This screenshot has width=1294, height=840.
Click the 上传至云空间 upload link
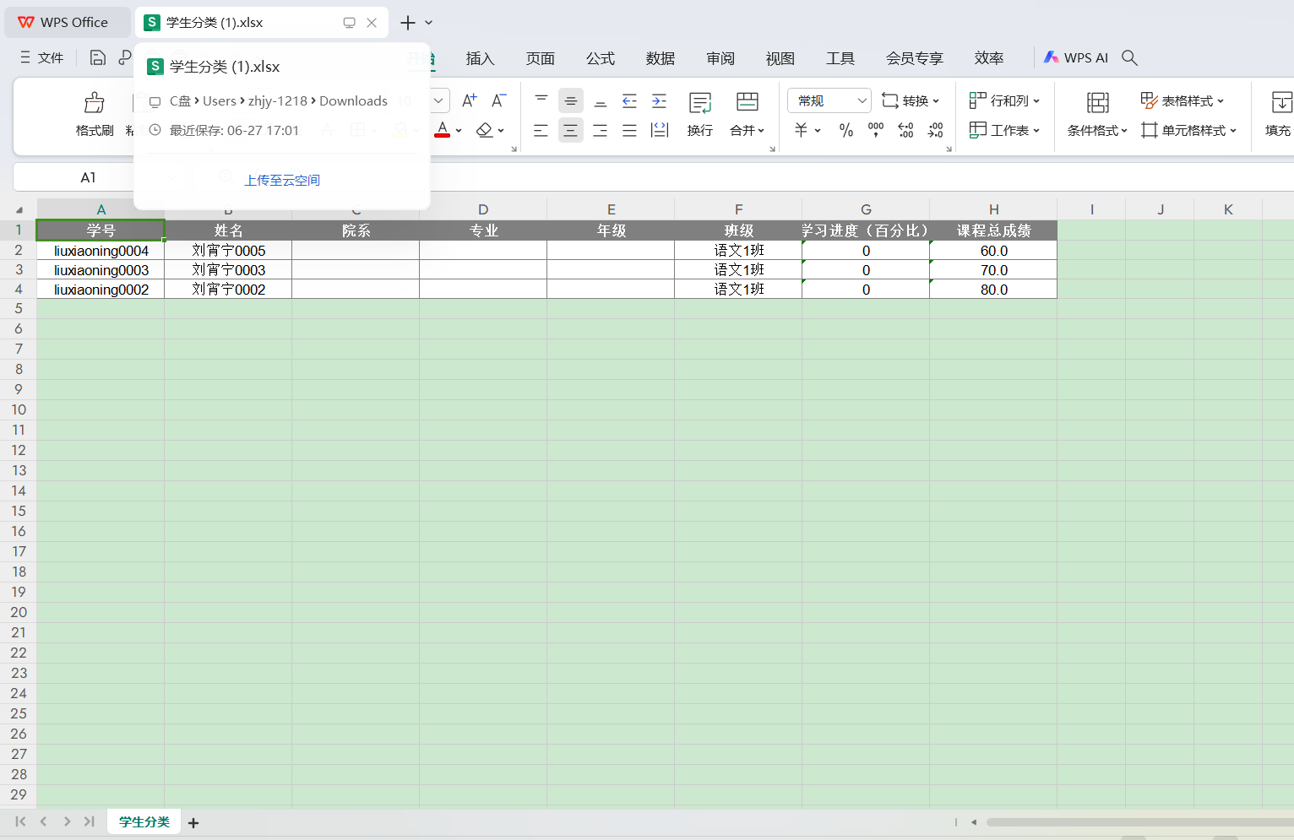282,180
